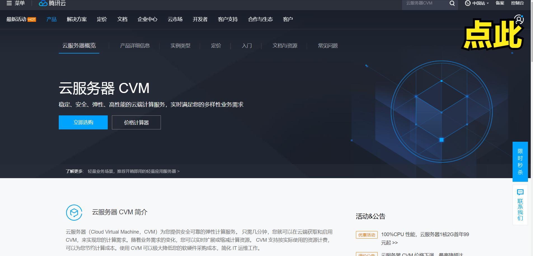Click the 优惠活动 tag
Image resolution: width=533 pixels, height=256 pixels.
tap(367, 235)
